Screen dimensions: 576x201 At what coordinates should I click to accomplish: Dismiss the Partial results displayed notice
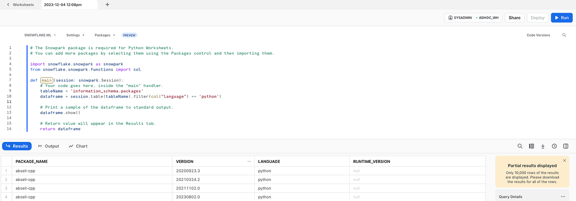[564, 160]
